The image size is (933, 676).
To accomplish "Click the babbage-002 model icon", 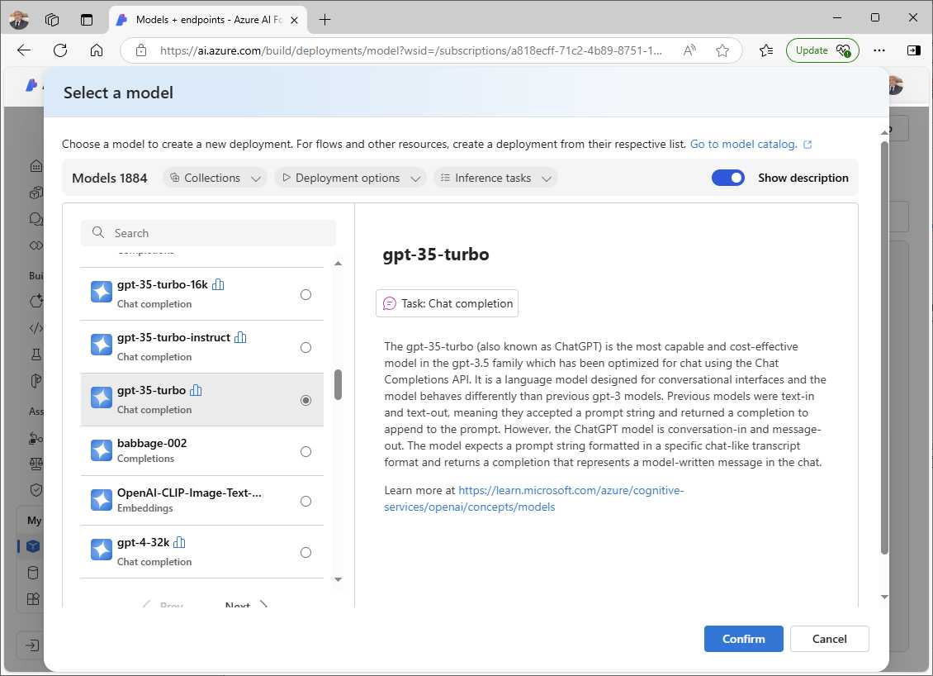I will pos(102,450).
